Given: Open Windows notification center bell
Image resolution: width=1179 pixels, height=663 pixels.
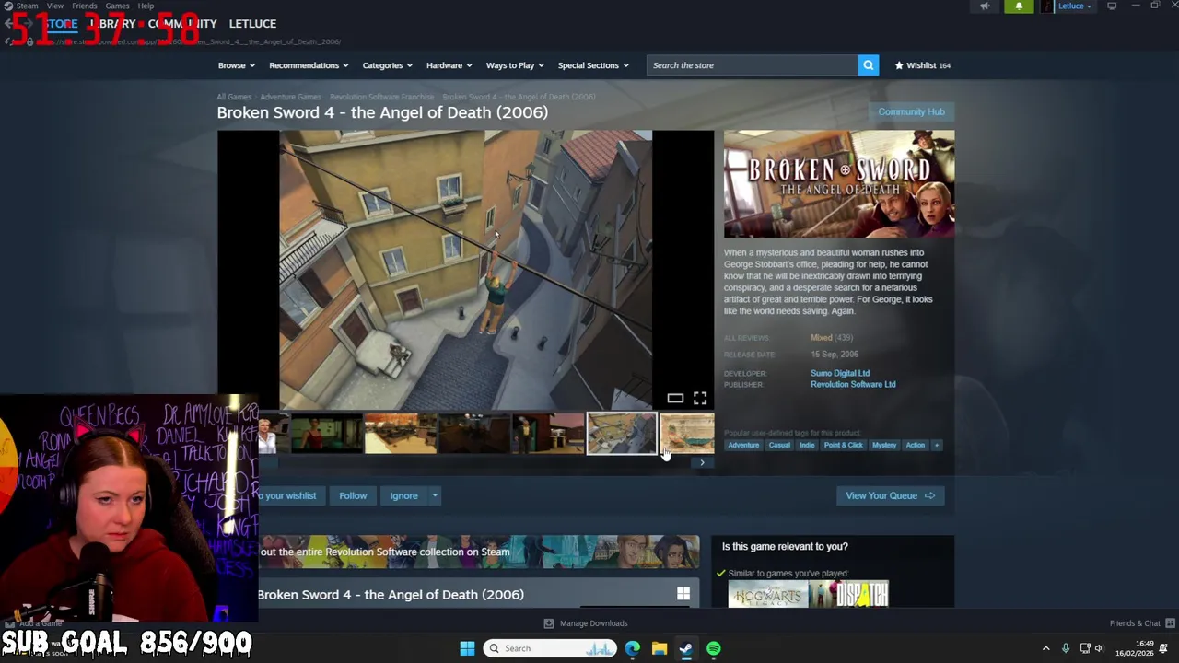Looking at the screenshot, I should tap(1163, 648).
